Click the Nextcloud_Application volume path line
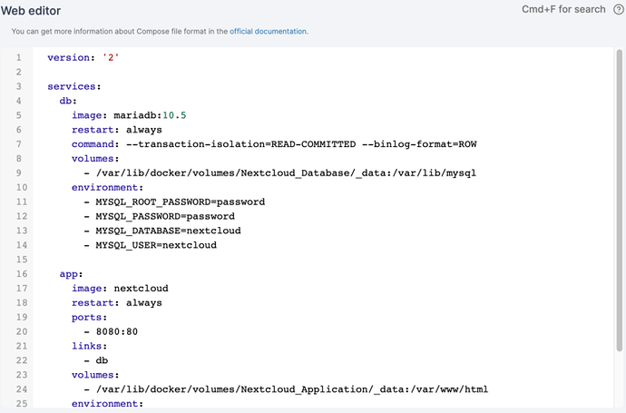Image resolution: width=626 pixels, height=413 pixels. coord(286,389)
